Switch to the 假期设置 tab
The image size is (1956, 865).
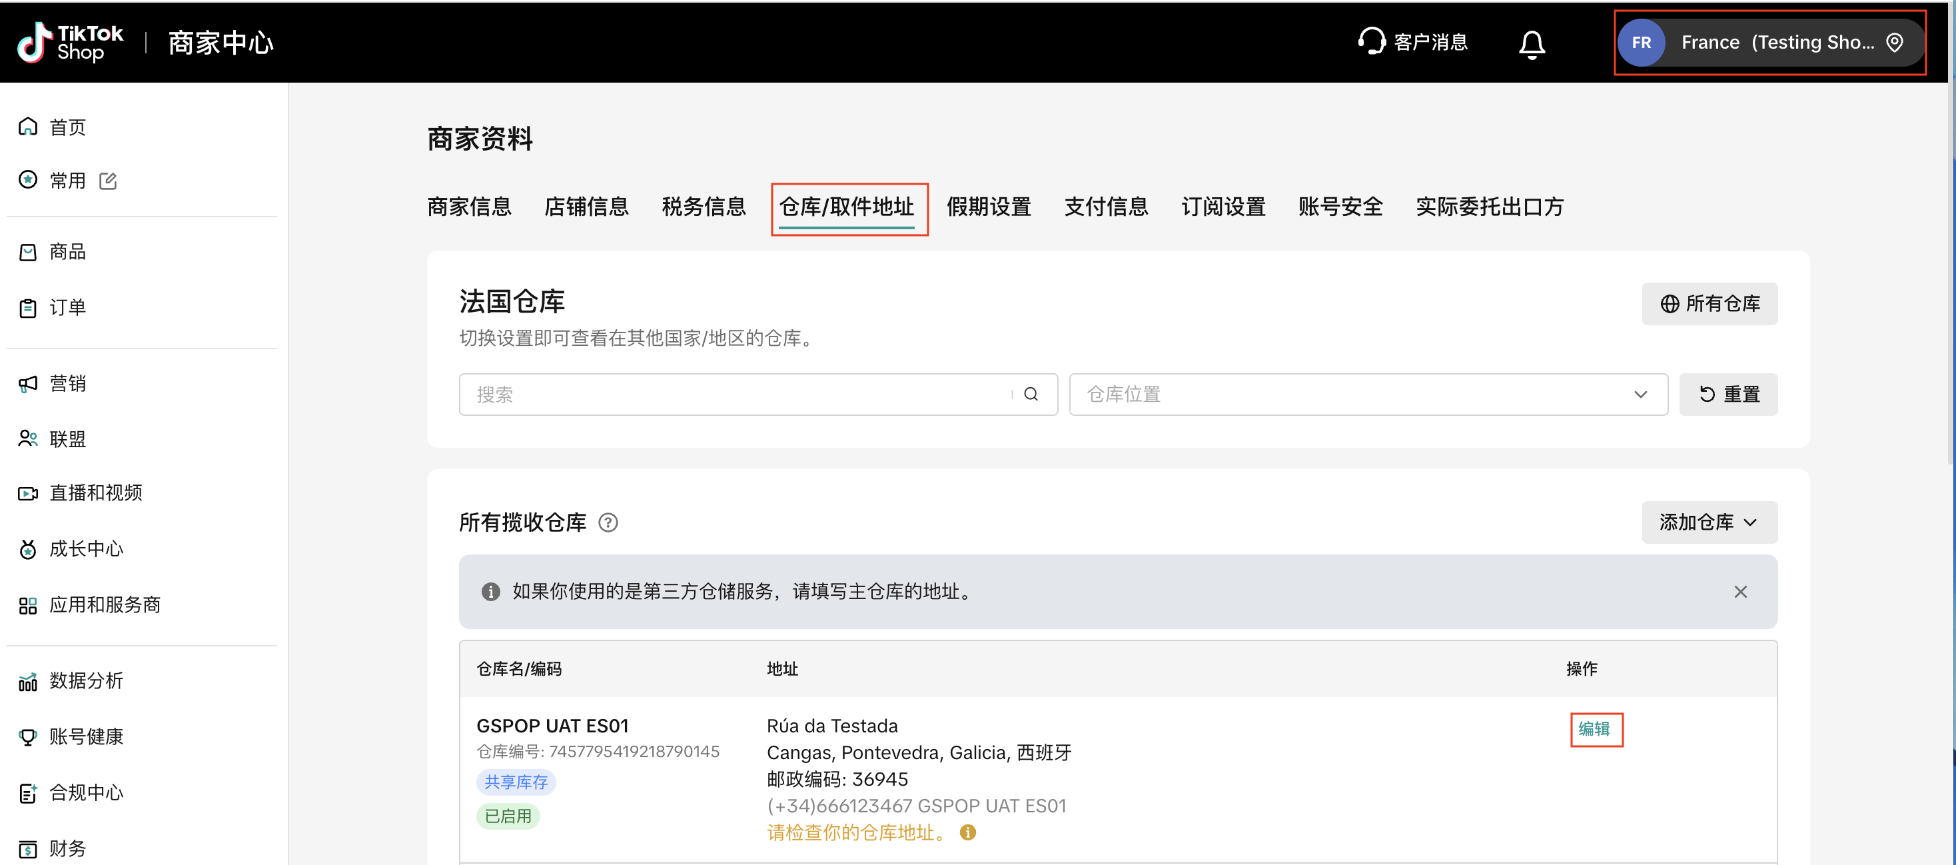988,207
